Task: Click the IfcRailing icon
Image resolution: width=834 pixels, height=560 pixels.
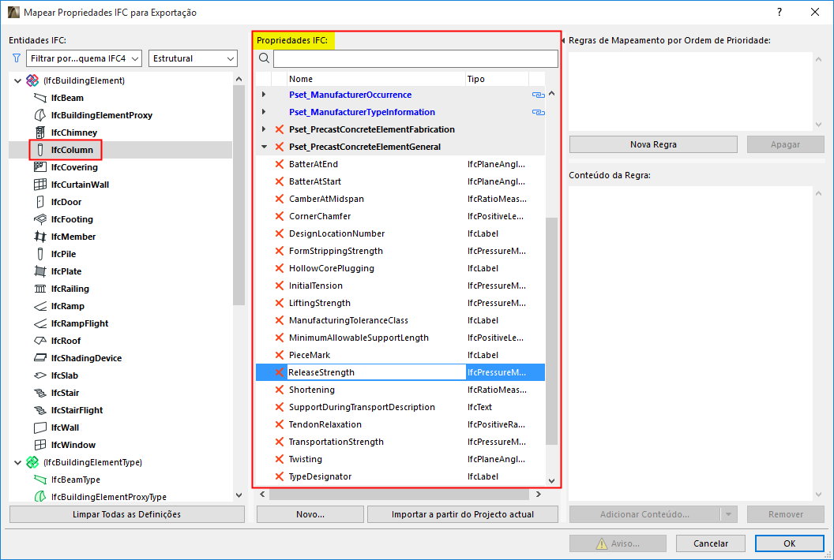Action: pyautogui.click(x=40, y=289)
